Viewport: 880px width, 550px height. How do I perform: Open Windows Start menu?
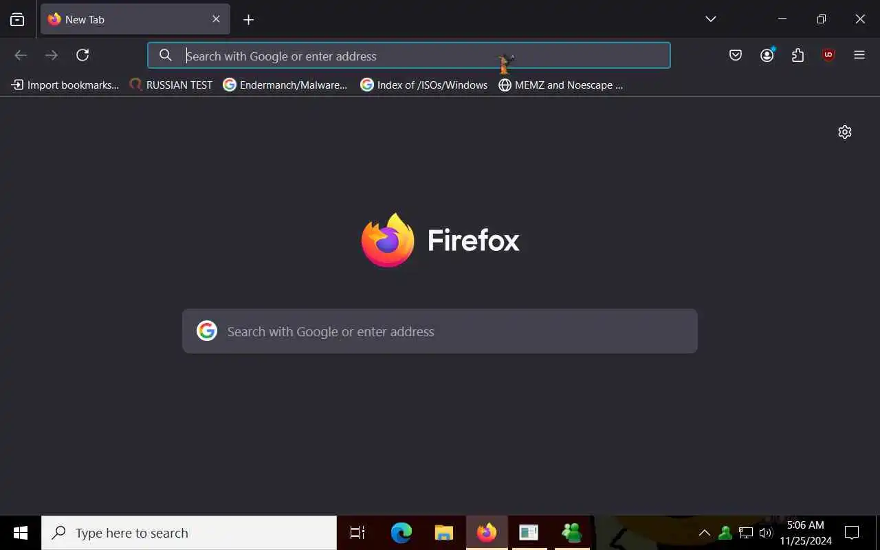pos(21,533)
